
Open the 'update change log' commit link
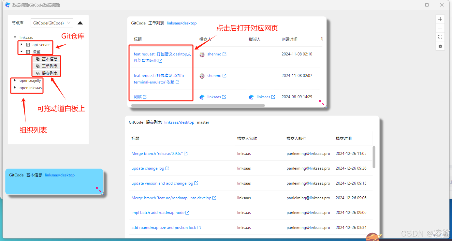point(148,168)
